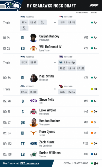Click the green A- grade swatch for Mazi Smith
Screen dimensions: 102x167
point(92,77)
